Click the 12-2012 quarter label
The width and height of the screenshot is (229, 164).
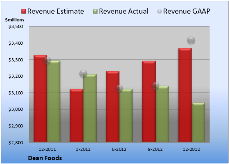(x=191, y=149)
